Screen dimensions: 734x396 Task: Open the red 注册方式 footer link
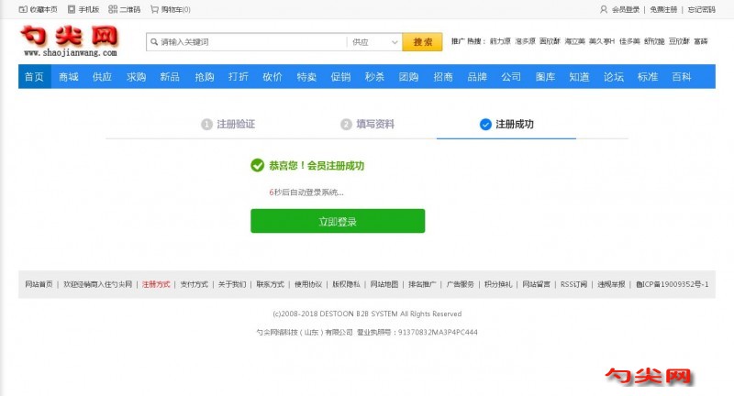(x=156, y=284)
